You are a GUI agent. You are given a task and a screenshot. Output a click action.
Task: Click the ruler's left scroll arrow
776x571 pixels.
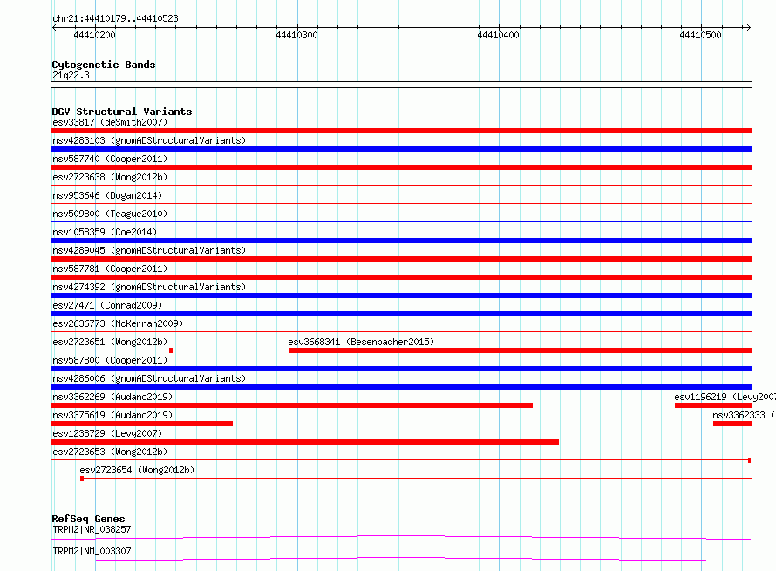tap(54, 27)
